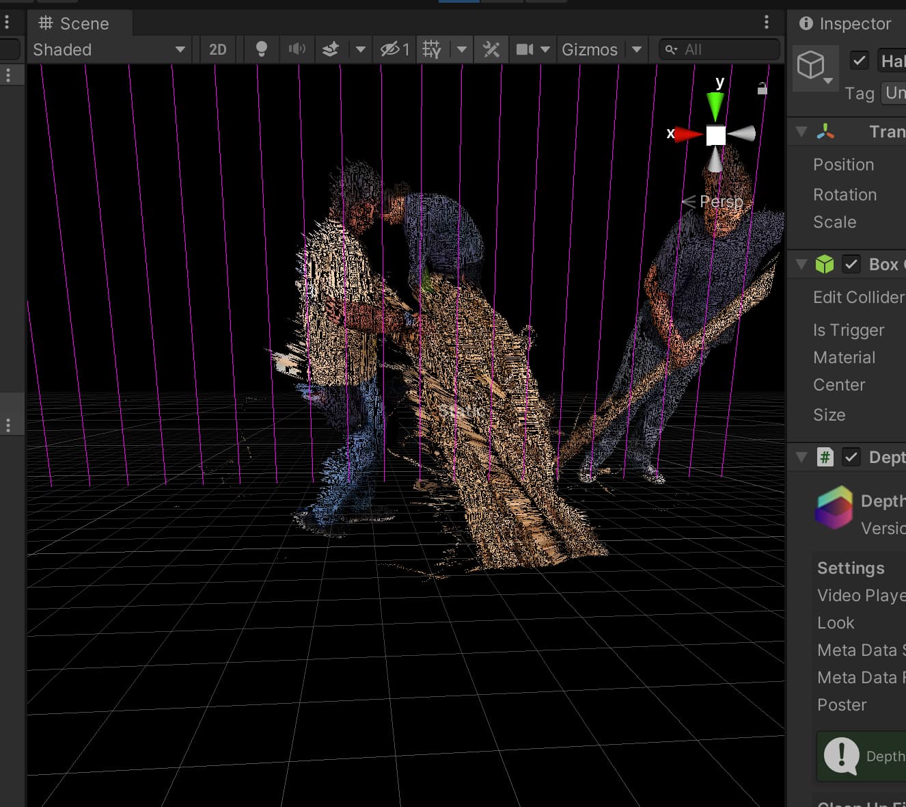This screenshot has height=807, width=906.
Task: Toggle the scene grid visibility icon
Action: (x=432, y=49)
